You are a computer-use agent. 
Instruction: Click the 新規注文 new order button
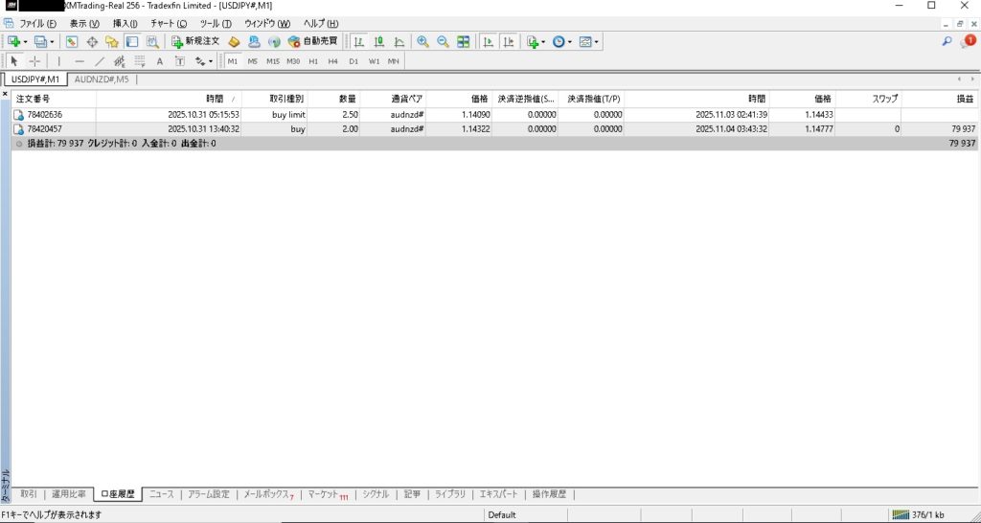(x=195, y=41)
